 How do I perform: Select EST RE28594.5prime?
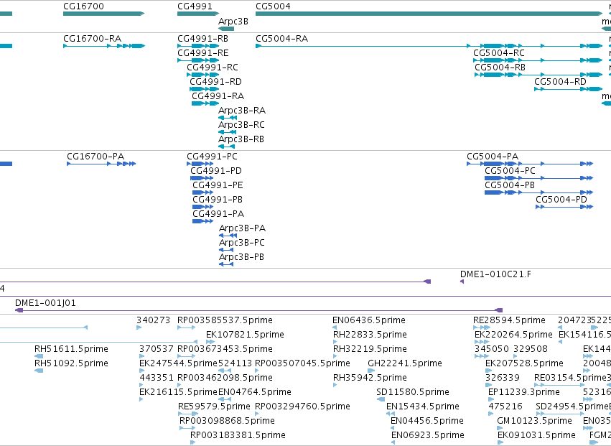click(x=509, y=320)
